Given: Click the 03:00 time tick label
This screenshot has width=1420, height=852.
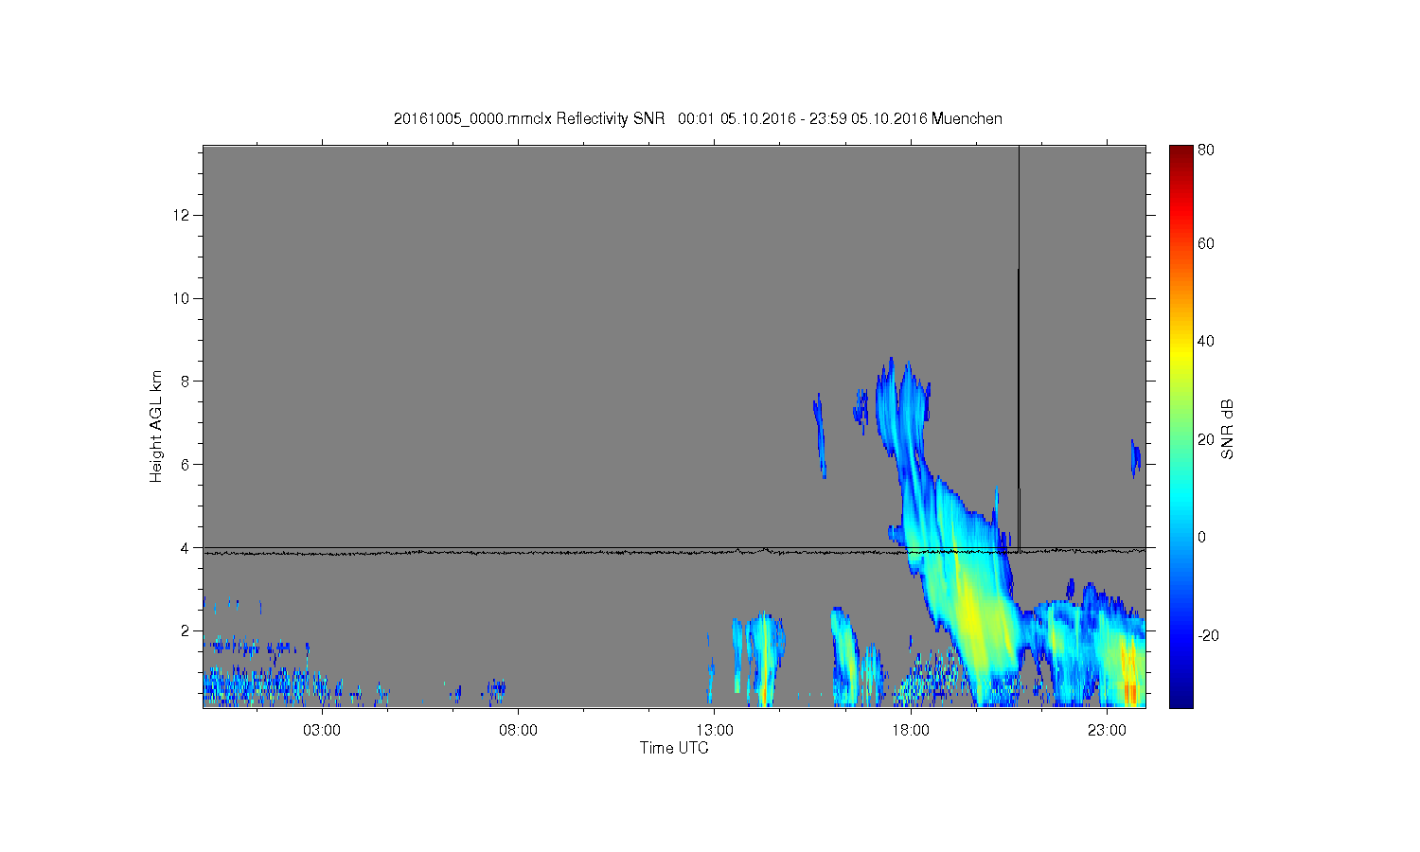Looking at the screenshot, I should (x=323, y=731).
